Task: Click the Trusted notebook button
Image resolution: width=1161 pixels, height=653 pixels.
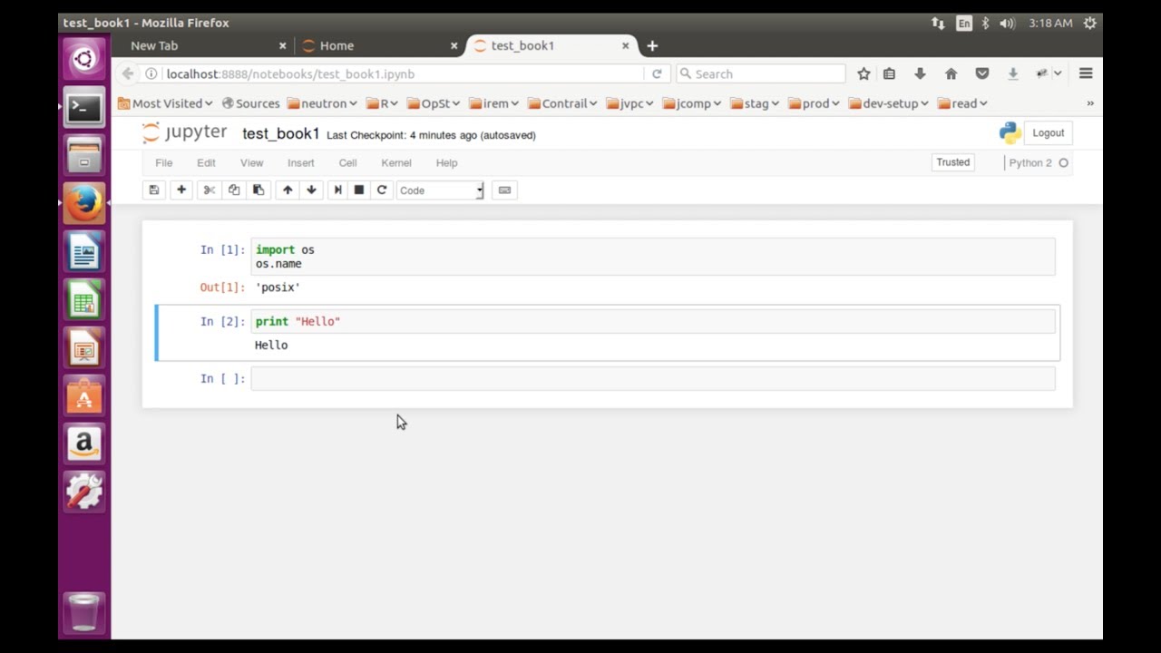Action: coord(952,162)
